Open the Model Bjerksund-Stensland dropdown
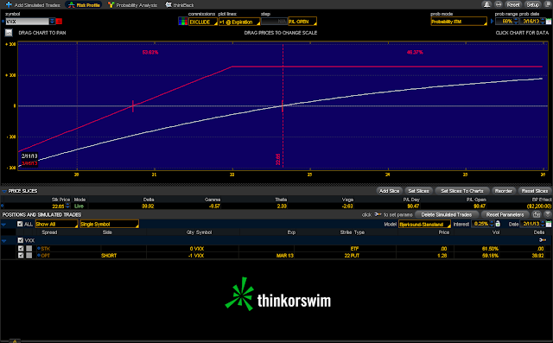The width and height of the screenshot is (553, 343). pyautogui.click(x=424, y=224)
